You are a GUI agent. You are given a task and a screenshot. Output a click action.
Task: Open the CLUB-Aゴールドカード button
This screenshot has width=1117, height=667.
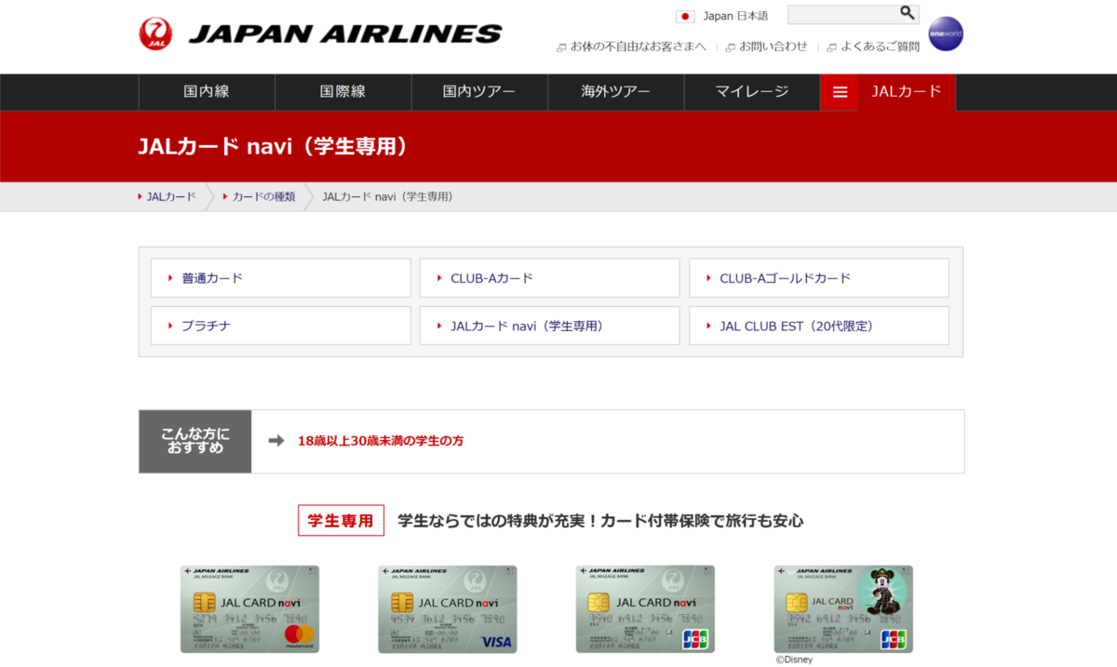coord(818,278)
